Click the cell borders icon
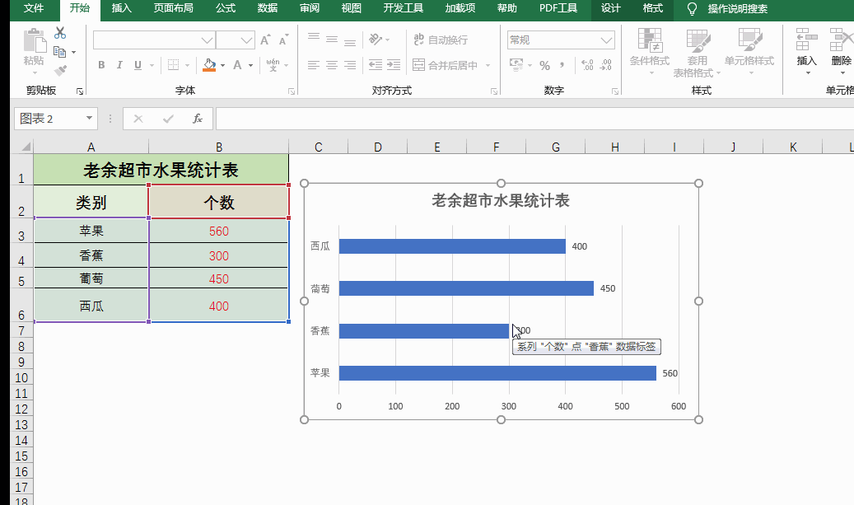This screenshot has height=505, width=854. tap(173, 65)
